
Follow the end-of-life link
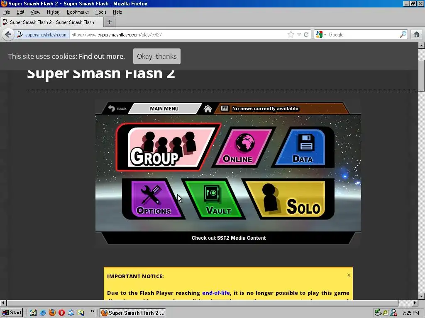pos(216,293)
